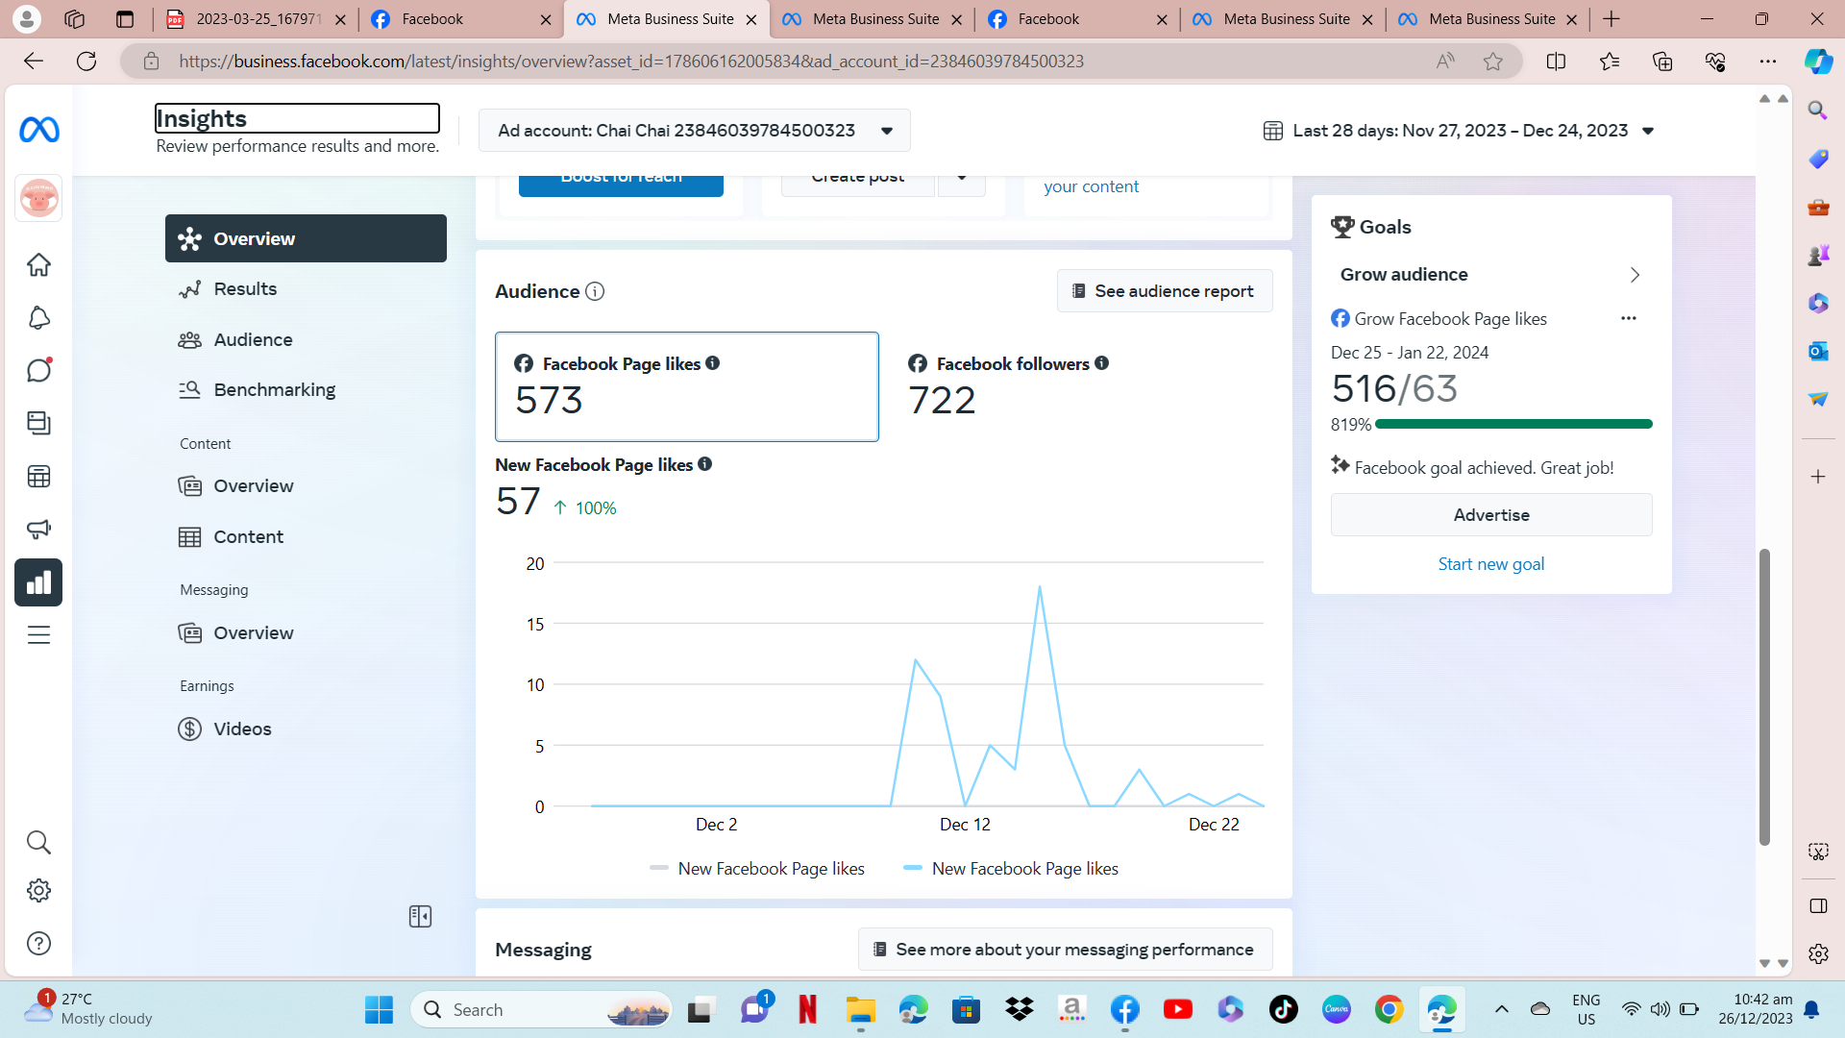Open Copilot in the Edge sidebar
1845x1038 pixels.
pos(1817,62)
